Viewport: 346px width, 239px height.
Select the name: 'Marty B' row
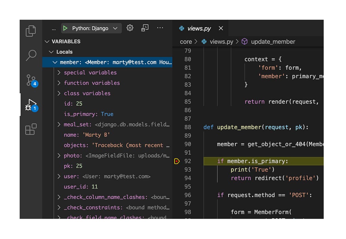coord(107,135)
